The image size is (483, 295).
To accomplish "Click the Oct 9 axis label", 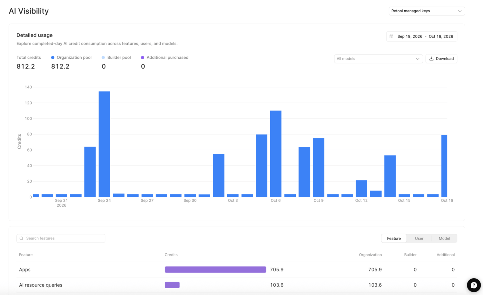I will [319, 201].
